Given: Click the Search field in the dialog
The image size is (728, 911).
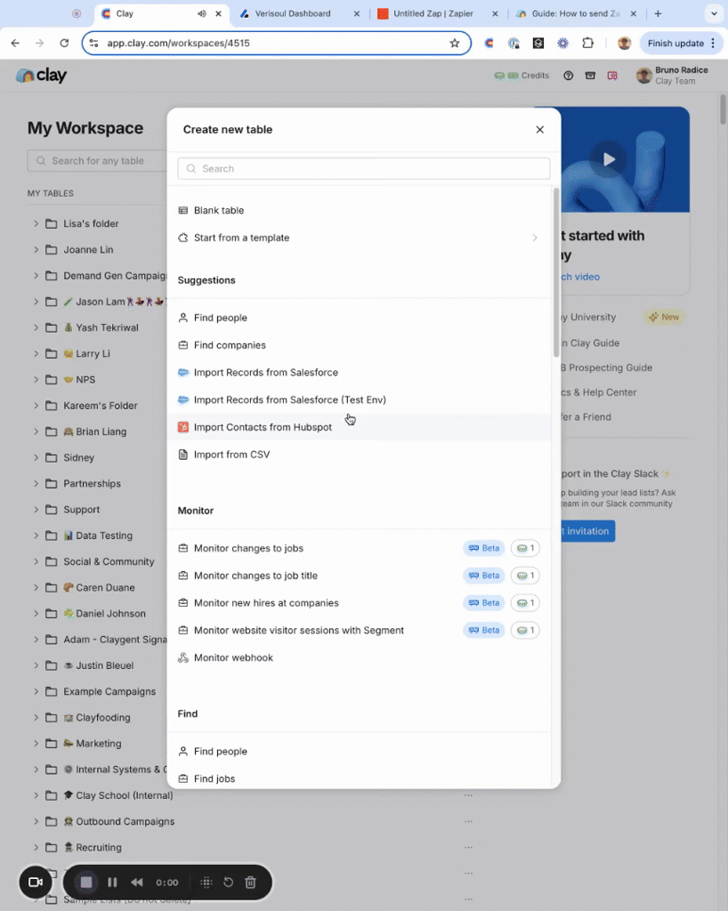Looking at the screenshot, I should pos(363,168).
